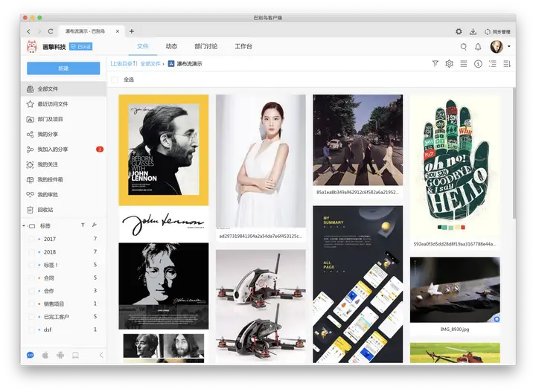Screen dimensions: 536x392
Task: Click the blue badge on IMG_8930.jpg thumbnail
Action: click(497, 319)
